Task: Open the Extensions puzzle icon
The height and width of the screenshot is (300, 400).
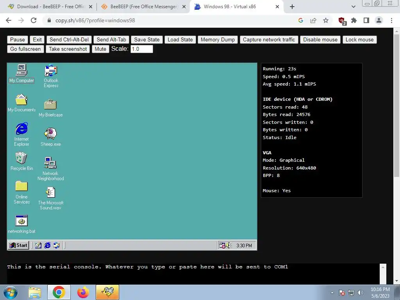Action: 354,20
